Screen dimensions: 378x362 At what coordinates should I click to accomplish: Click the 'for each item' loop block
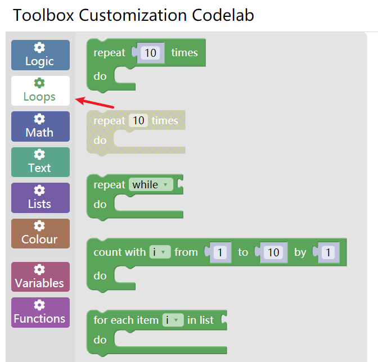(127, 320)
